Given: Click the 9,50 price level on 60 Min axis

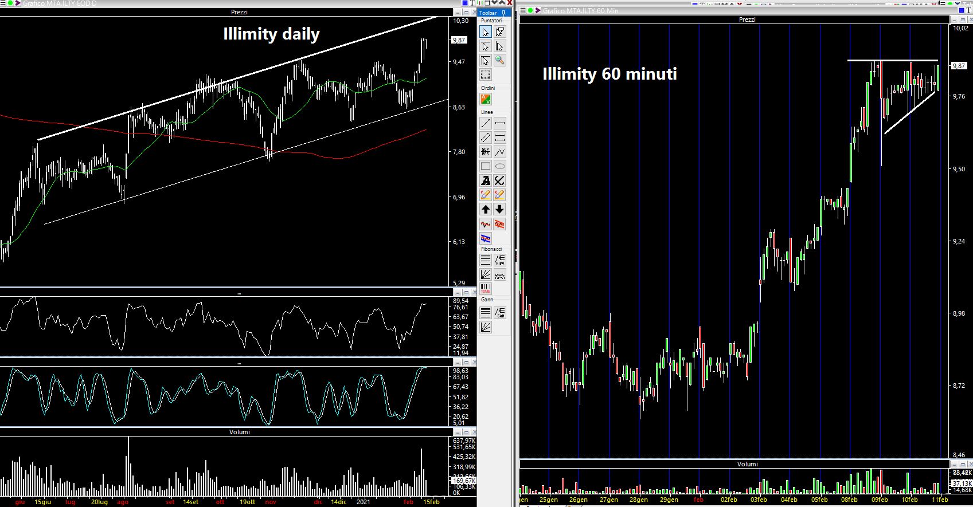Looking at the screenshot, I should coord(960,169).
